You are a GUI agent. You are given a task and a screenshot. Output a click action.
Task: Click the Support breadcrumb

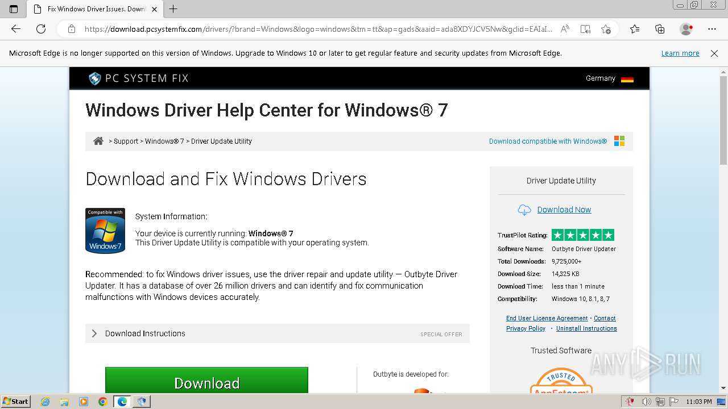point(126,141)
